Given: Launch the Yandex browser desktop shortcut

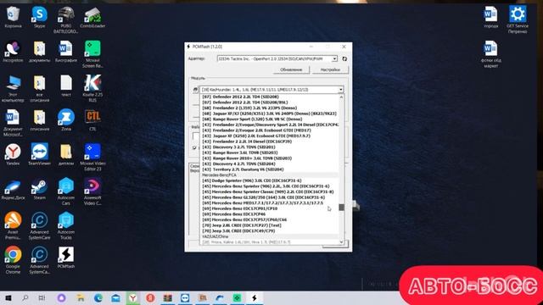Looking at the screenshot, I should 14,154.
